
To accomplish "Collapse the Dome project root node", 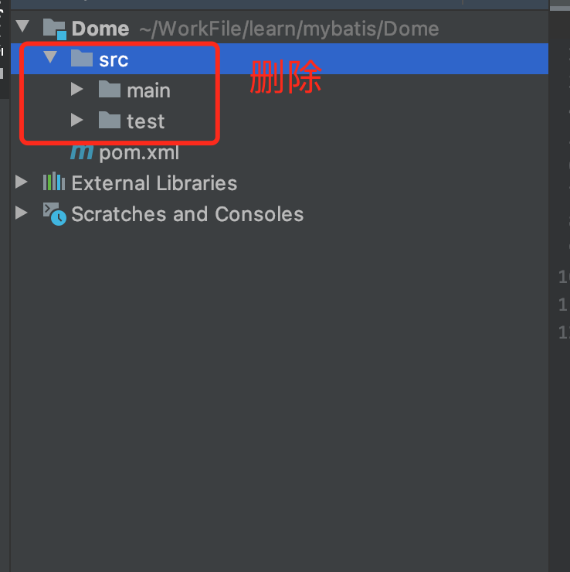I will pyautogui.click(x=22, y=26).
